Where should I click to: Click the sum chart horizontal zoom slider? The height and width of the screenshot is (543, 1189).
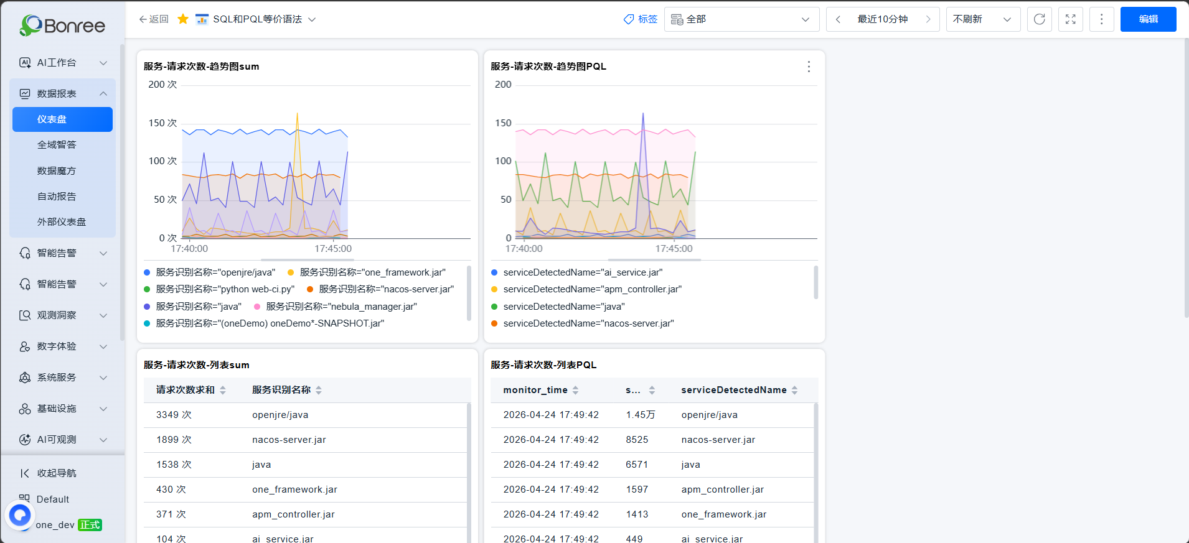[308, 259]
